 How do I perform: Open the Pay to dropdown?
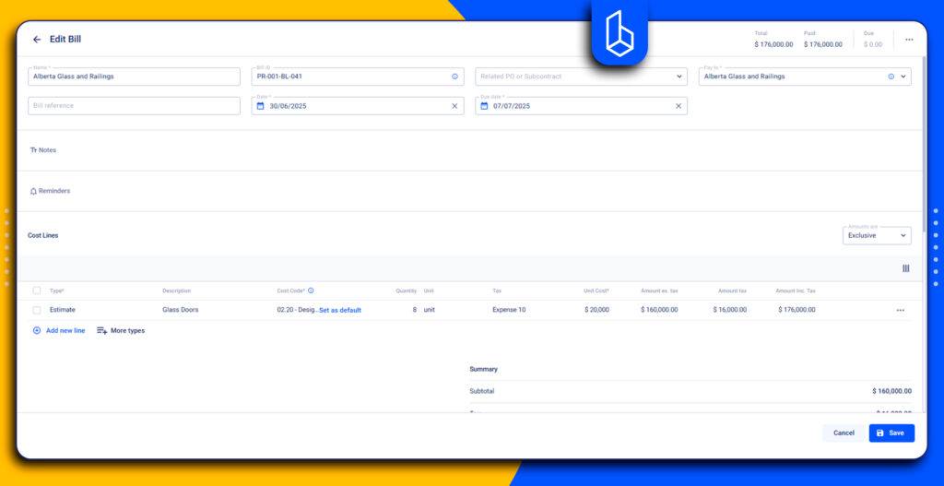(903, 77)
